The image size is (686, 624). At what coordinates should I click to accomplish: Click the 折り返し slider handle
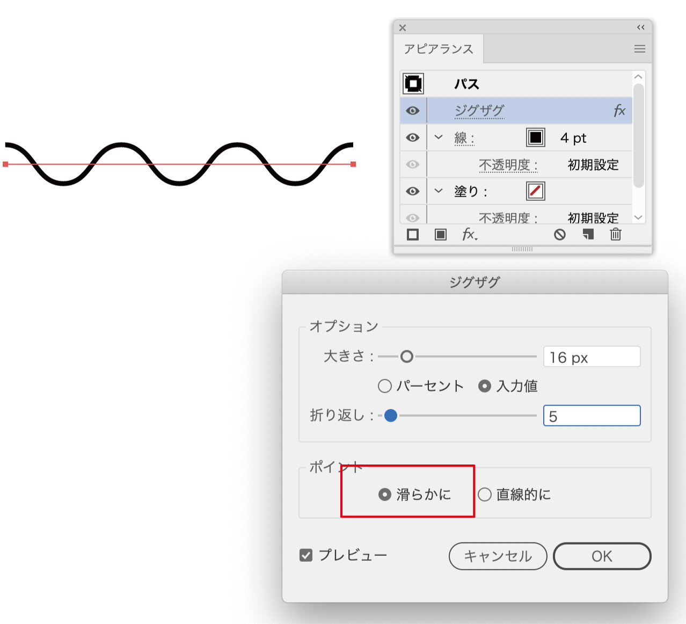[x=391, y=416]
